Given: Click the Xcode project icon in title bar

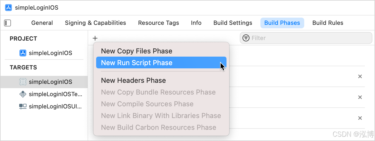Looking at the screenshot, I should [9, 7].
